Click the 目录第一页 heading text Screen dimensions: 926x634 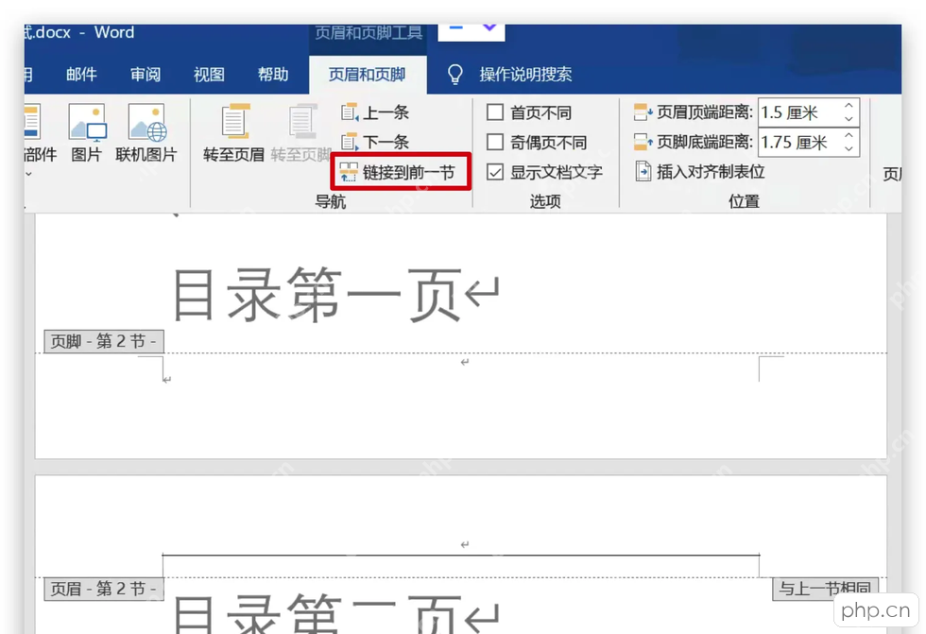click(x=316, y=295)
